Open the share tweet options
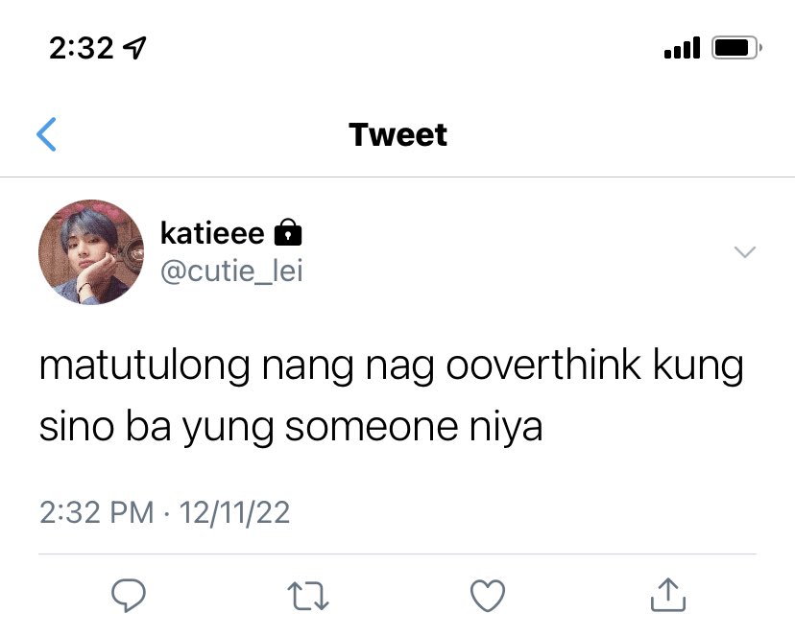Image resolution: width=795 pixels, height=637 pixels. tap(668, 595)
